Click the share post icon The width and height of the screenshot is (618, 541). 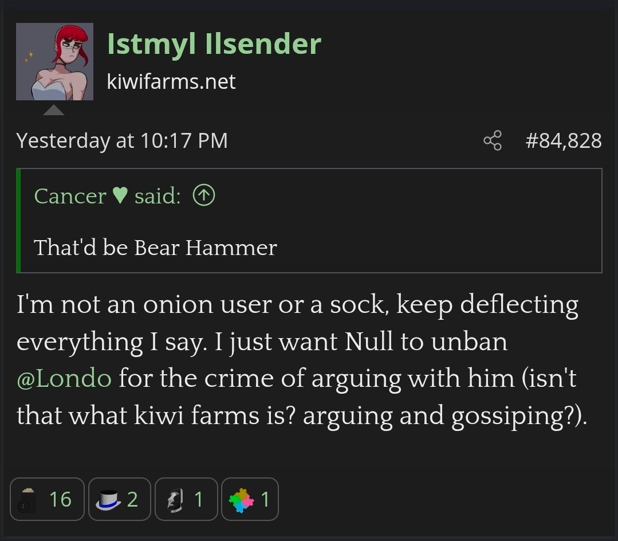click(493, 140)
